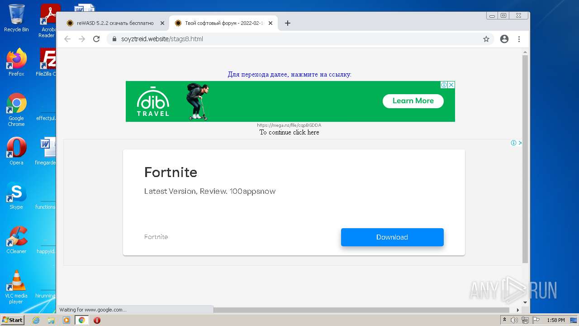The image size is (579, 326).
Task: Click the browser Forward arrow
Action: (x=82, y=39)
